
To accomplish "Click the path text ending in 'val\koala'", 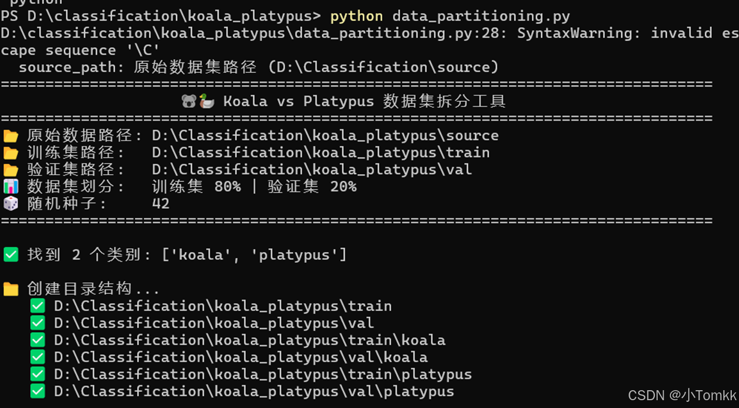I will coord(241,357).
